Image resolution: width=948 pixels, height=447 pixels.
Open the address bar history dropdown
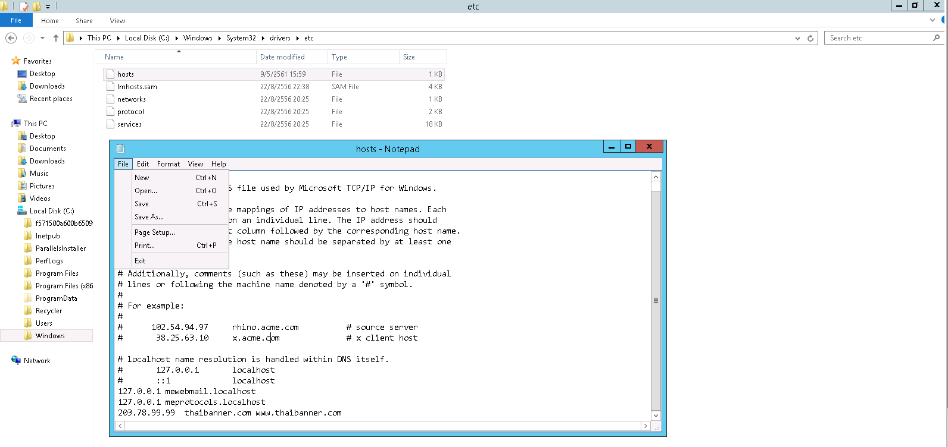pyautogui.click(x=797, y=38)
